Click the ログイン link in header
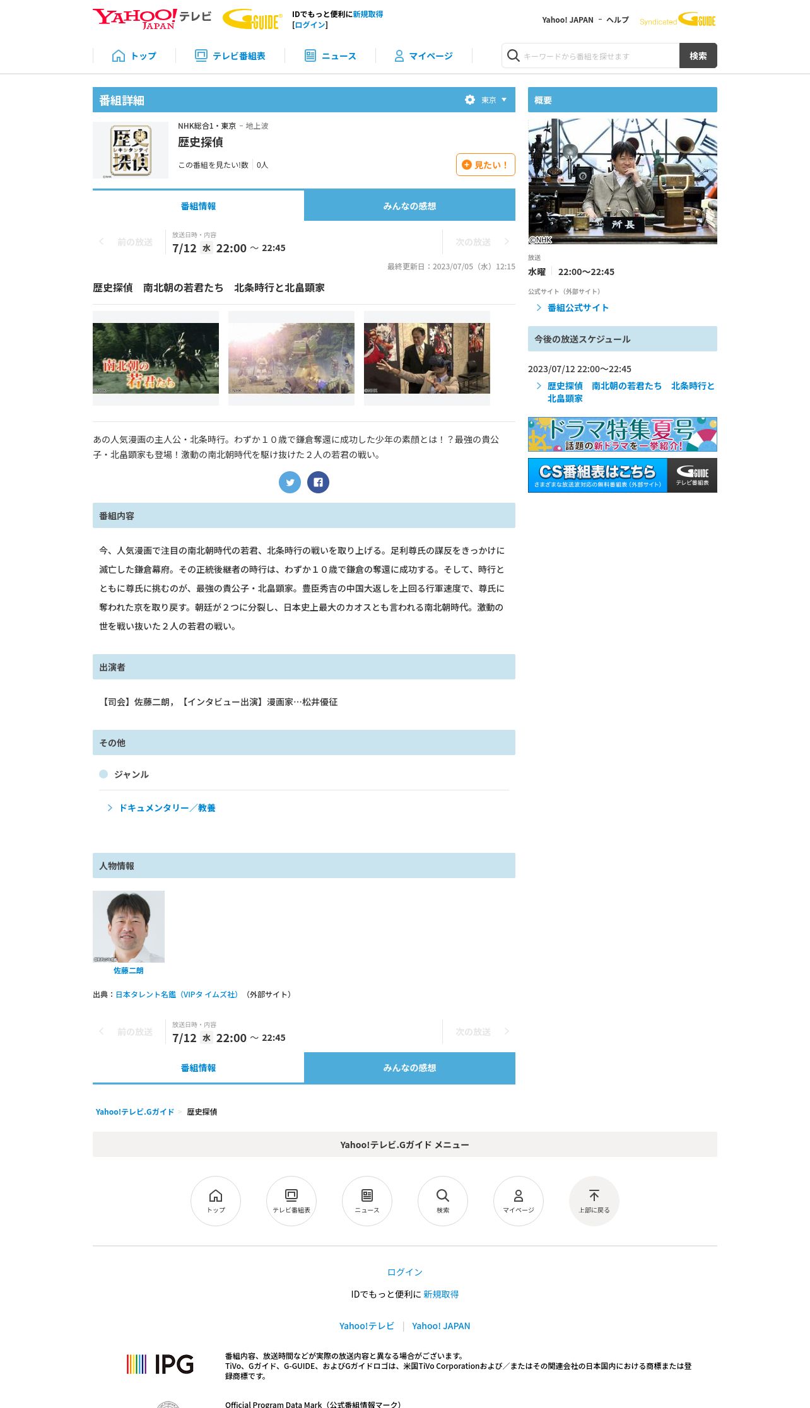The width and height of the screenshot is (810, 1408). (310, 25)
